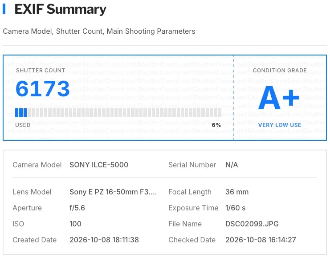Image resolution: width=330 pixels, height=257 pixels.
Task: Select the created date 2026-10-08 18:11:38
Action: tap(104, 240)
